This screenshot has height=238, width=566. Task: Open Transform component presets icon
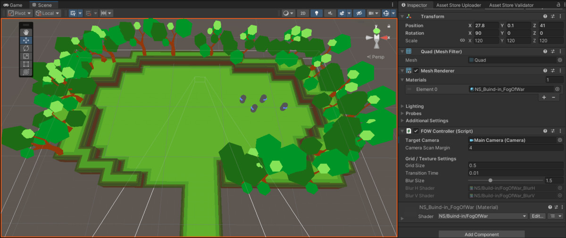[552, 16]
